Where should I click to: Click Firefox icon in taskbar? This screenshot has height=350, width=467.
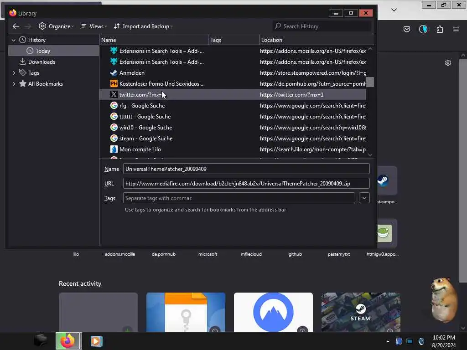point(68,341)
